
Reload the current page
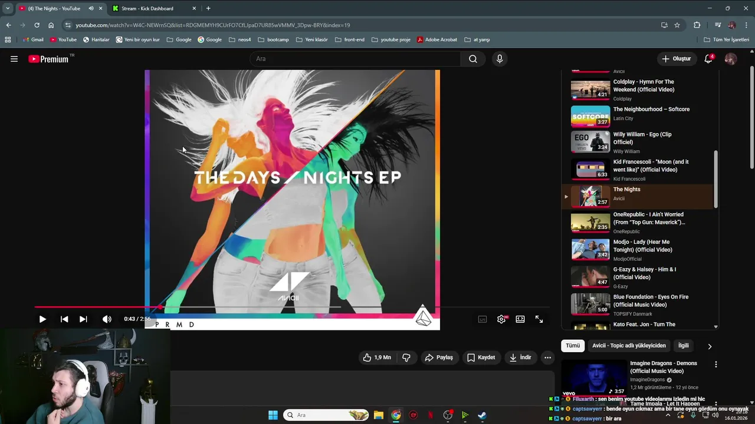click(x=37, y=25)
